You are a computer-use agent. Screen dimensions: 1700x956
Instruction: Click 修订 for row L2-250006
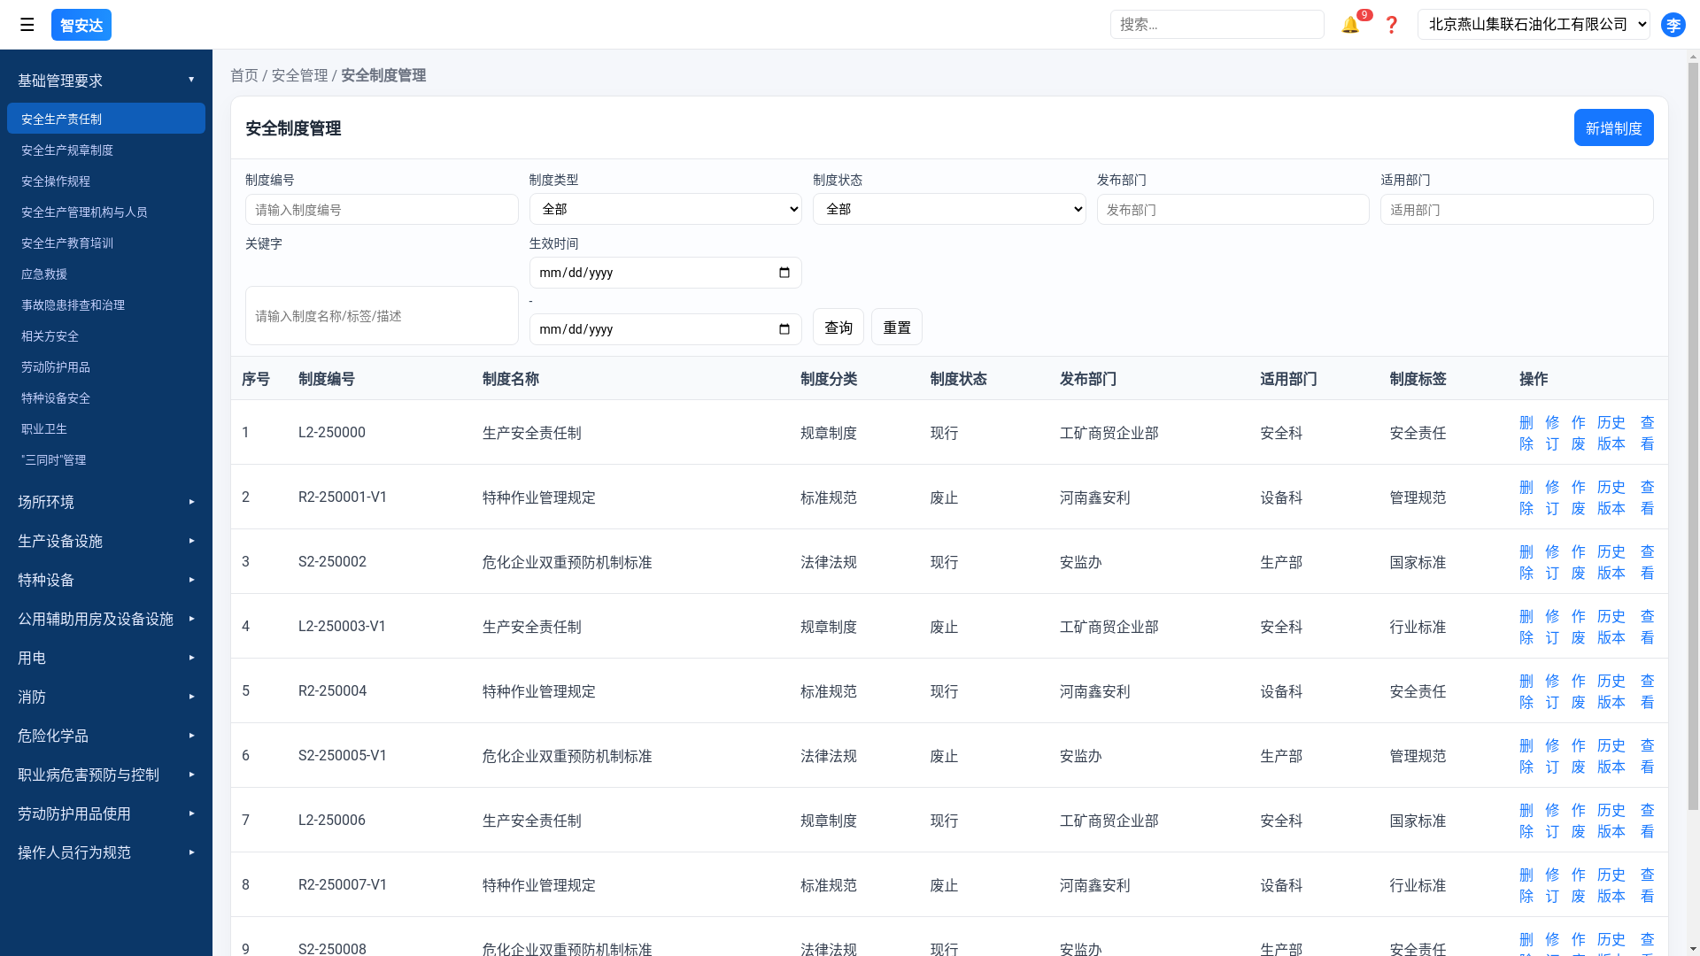(1552, 821)
